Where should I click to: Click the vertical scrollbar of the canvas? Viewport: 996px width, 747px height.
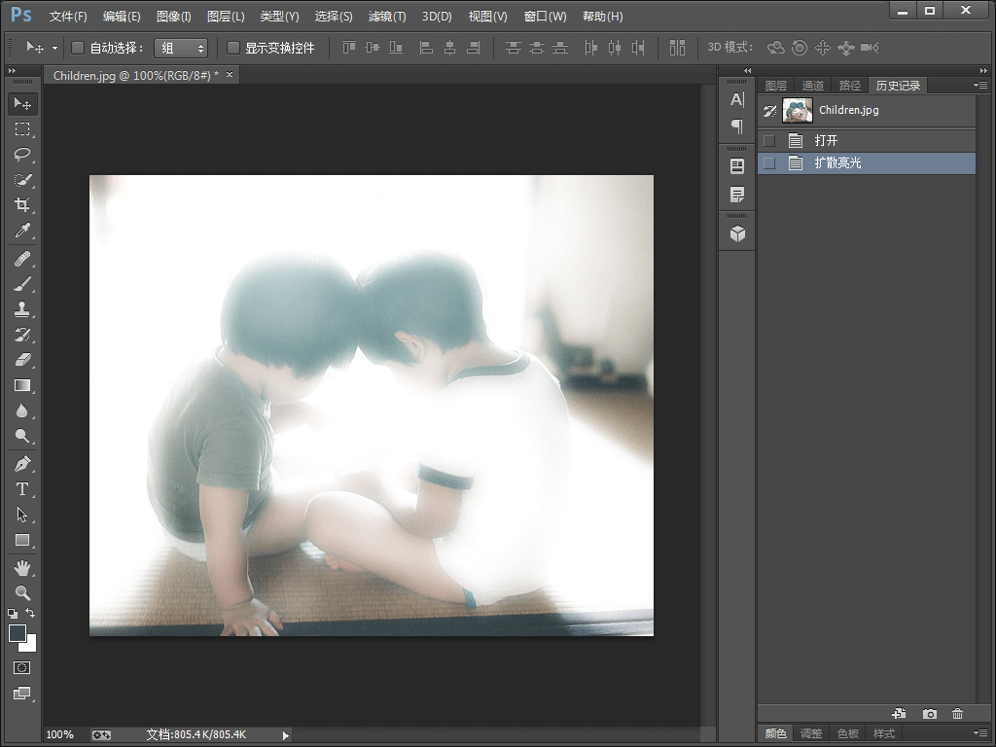(x=708, y=406)
